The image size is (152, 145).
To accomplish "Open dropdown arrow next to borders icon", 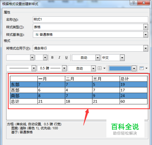I will tap(104, 68).
